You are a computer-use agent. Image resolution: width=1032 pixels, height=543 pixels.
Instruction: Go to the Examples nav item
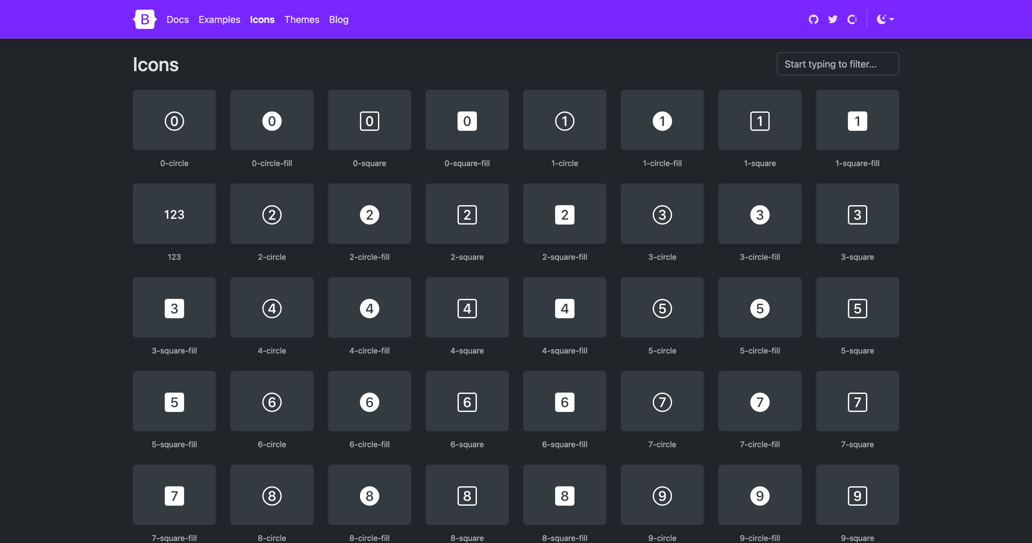pyautogui.click(x=219, y=19)
